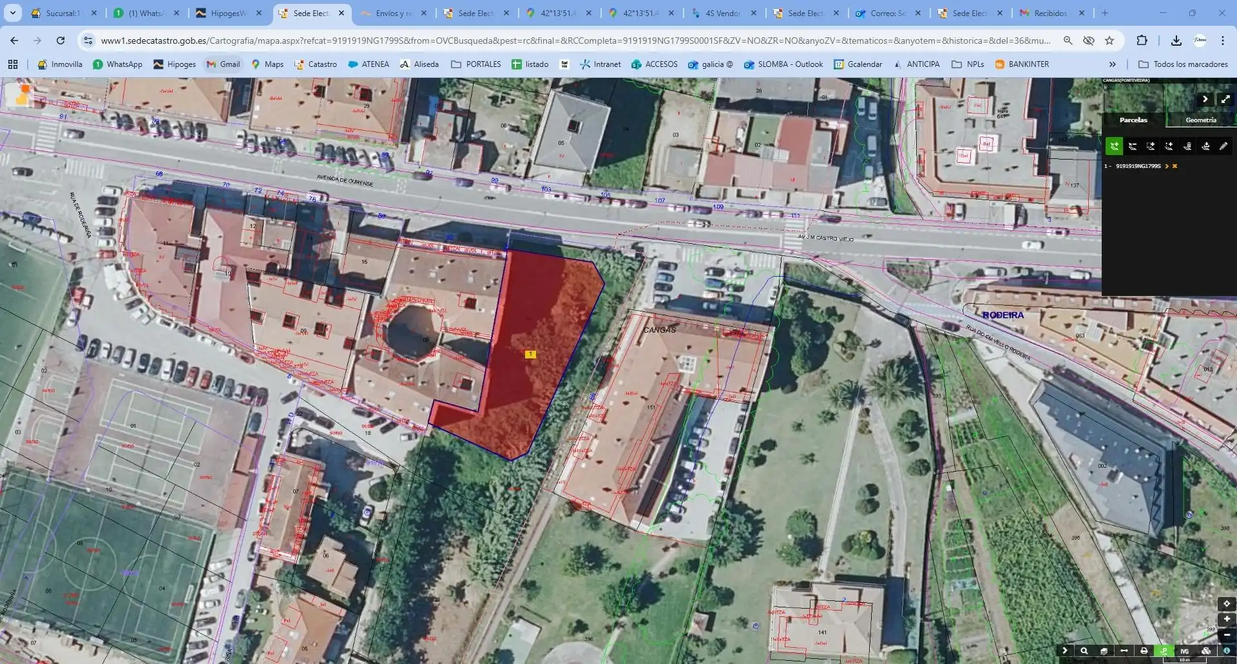This screenshot has height=664, width=1237.
Task: Switch to the Recibidos Gmail browser tab
Action: 1050,13
